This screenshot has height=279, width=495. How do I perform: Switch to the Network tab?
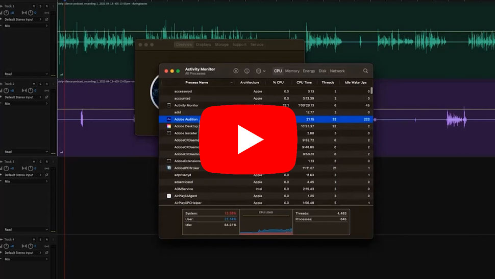click(337, 71)
